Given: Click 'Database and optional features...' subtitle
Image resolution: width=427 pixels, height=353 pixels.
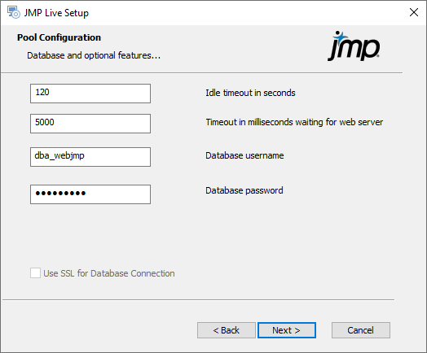Looking at the screenshot, I should (x=94, y=55).
